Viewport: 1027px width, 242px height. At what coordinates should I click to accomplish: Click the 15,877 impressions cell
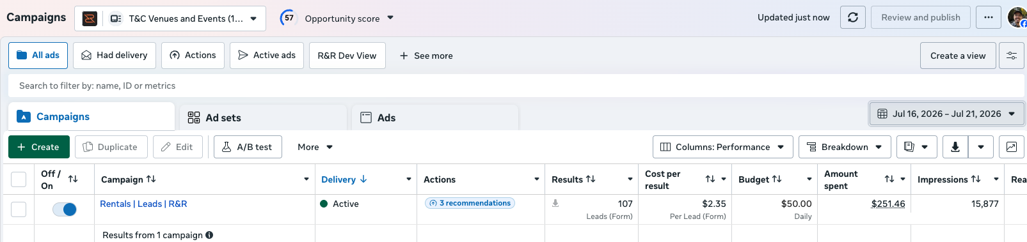(957, 209)
